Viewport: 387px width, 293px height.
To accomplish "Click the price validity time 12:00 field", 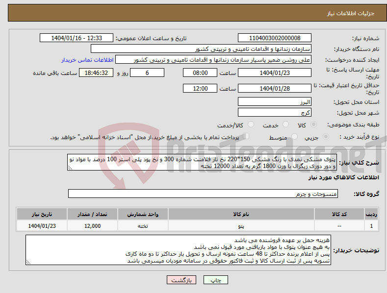I will point(200,88).
